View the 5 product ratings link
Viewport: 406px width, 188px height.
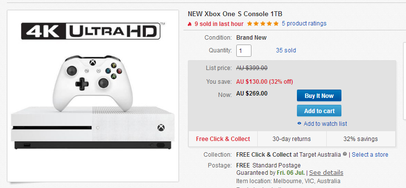click(x=304, y=23)
